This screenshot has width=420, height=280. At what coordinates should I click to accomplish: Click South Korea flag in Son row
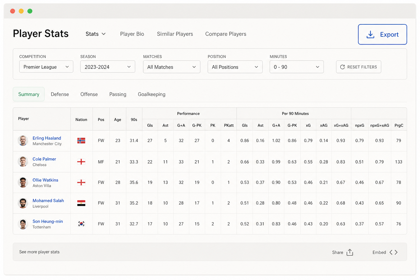(81, 224)
